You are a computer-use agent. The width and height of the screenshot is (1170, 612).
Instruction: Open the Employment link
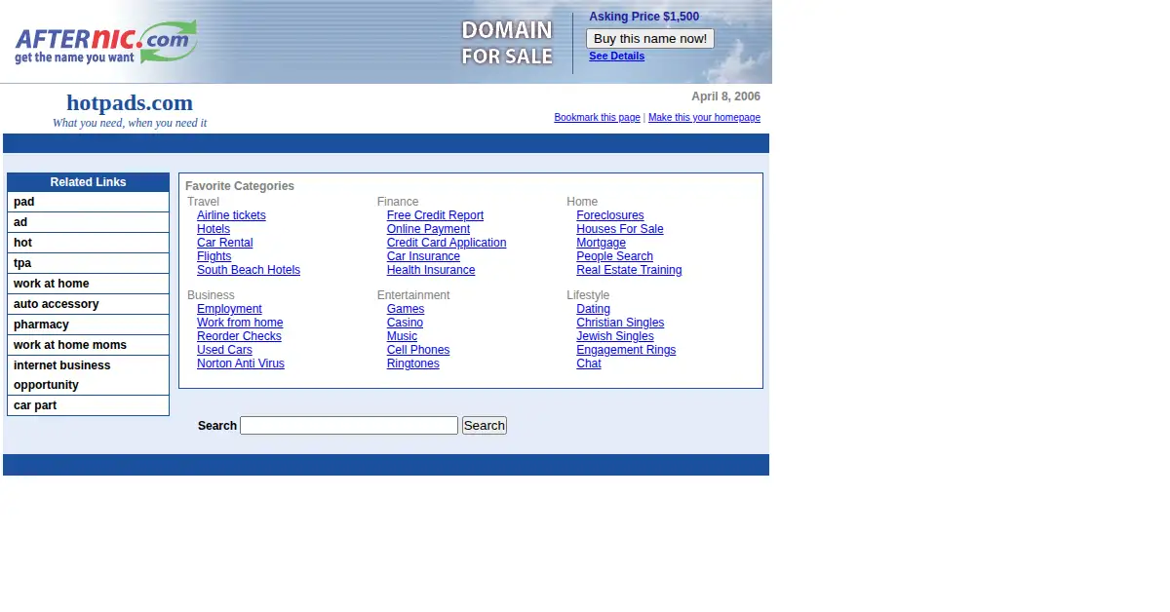point(229,309)
